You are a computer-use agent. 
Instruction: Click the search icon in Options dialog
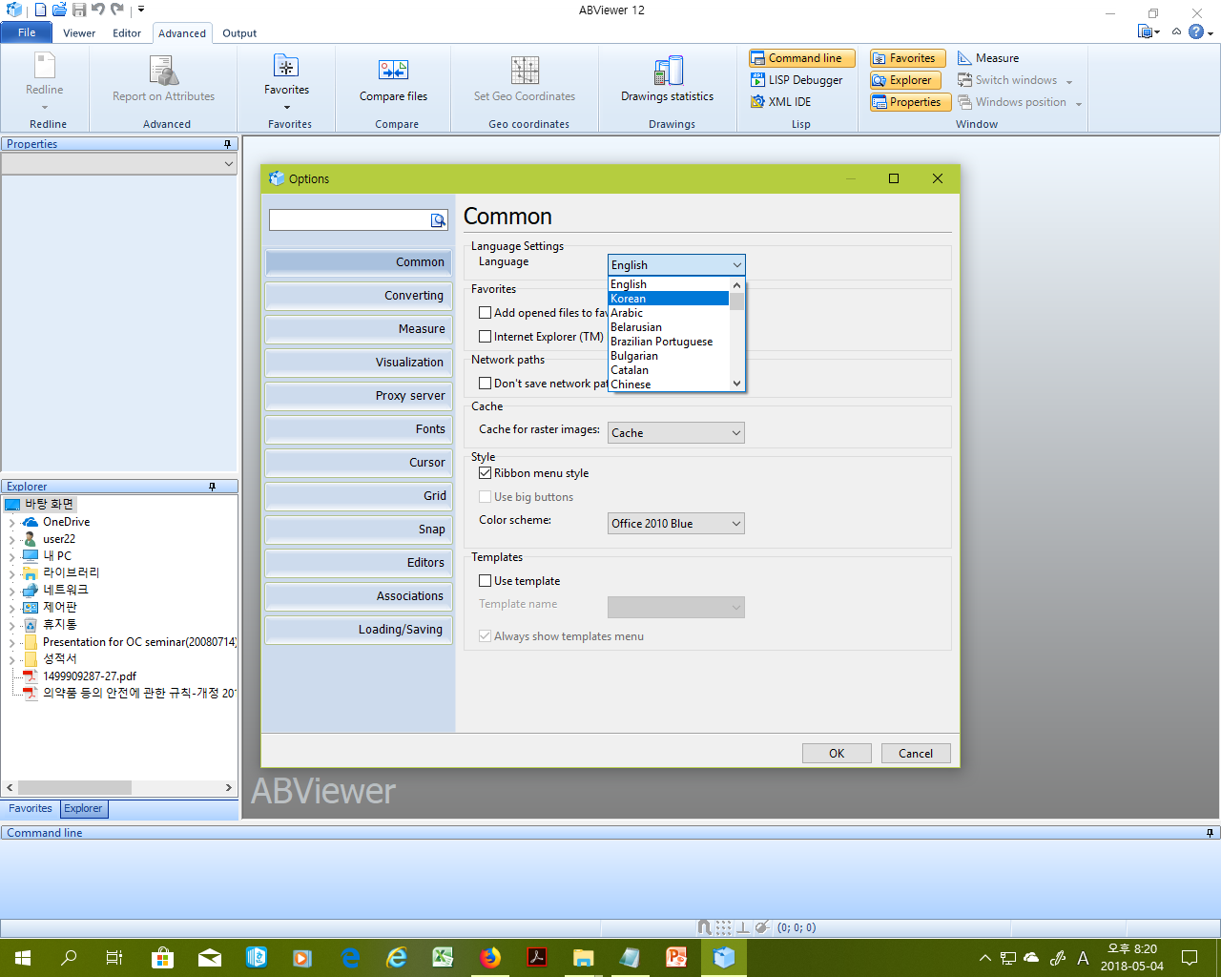pos(438,220)
